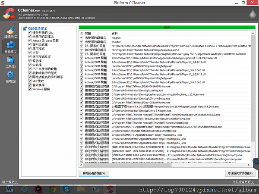Open the online help link
Viewport: 259px width, 194px height.
click(10, 182)
